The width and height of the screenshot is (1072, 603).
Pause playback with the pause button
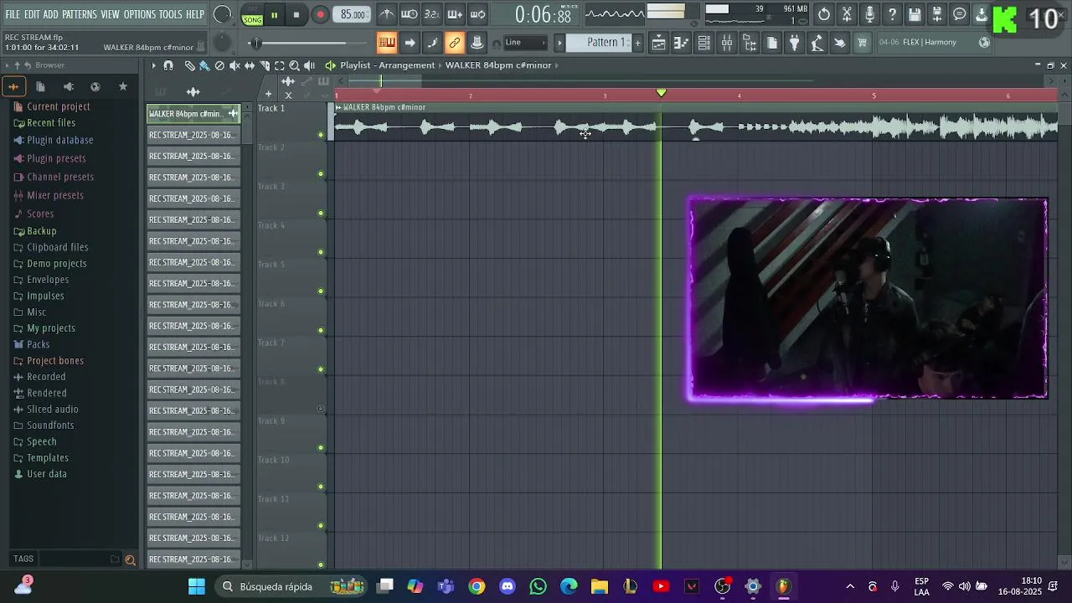274,15
